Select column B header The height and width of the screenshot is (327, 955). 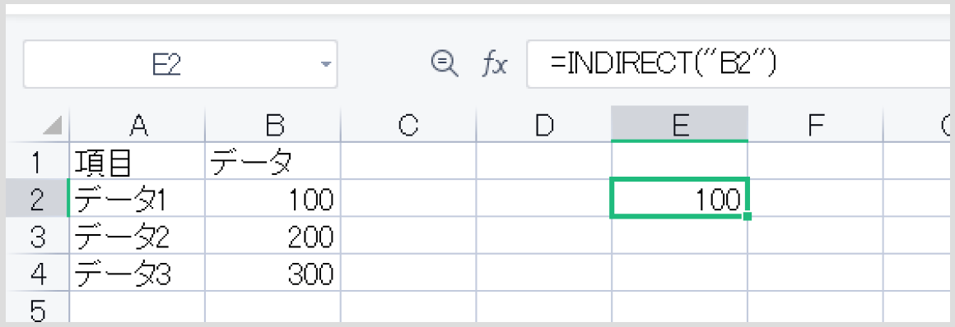(x=273, y=125)
